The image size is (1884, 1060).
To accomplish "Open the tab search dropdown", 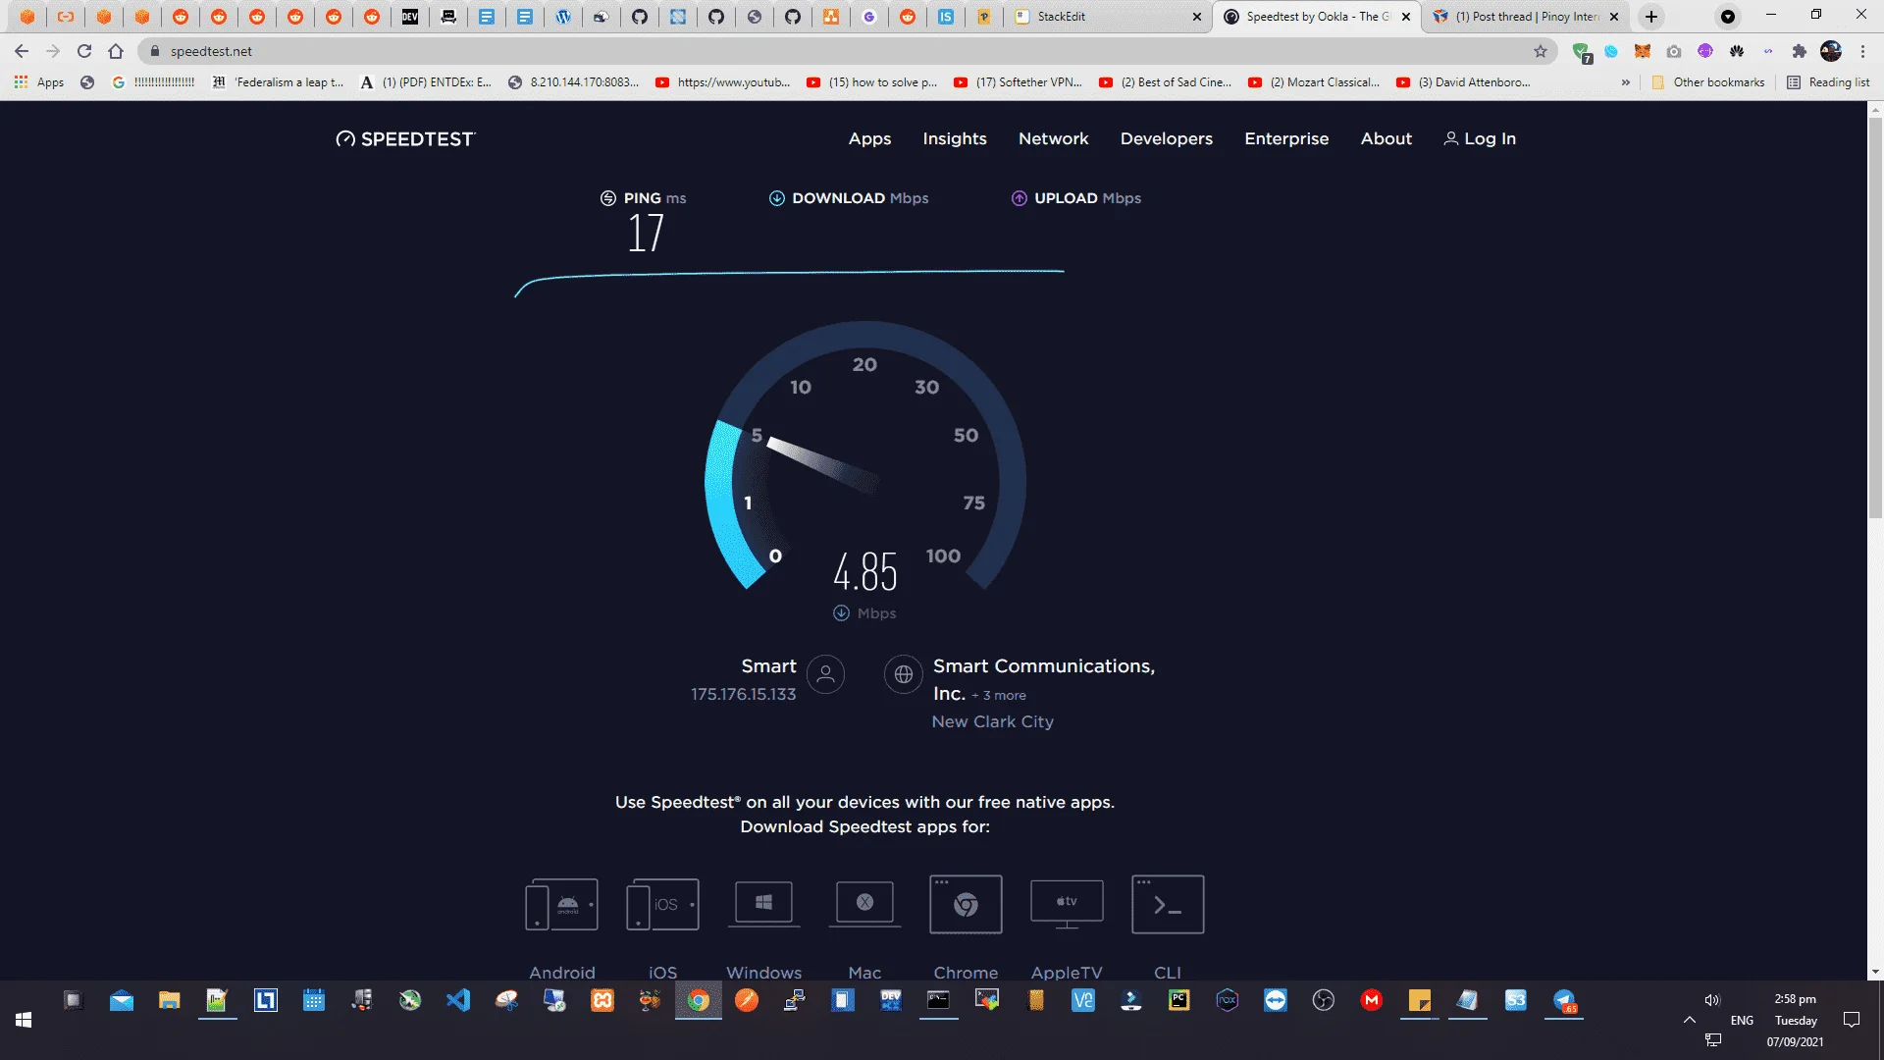I will [1728, 17].
